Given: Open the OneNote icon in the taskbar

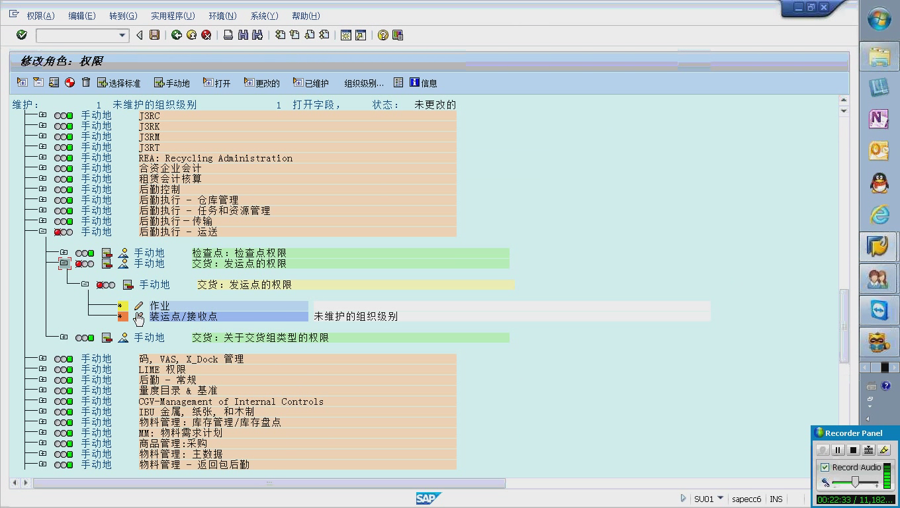Looking at the screenshot, I should point(879,118).
